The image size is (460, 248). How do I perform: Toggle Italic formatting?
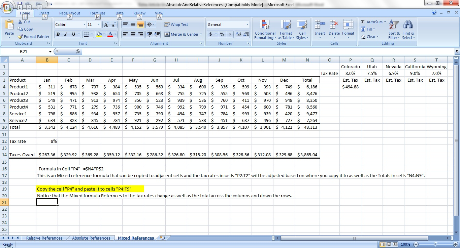(x=65, y=34)
